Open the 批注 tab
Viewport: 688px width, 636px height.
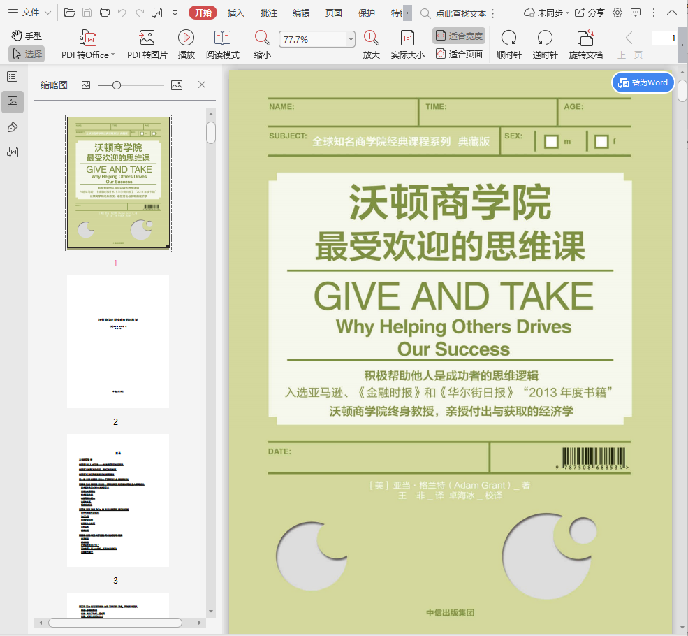coord(268,13)
